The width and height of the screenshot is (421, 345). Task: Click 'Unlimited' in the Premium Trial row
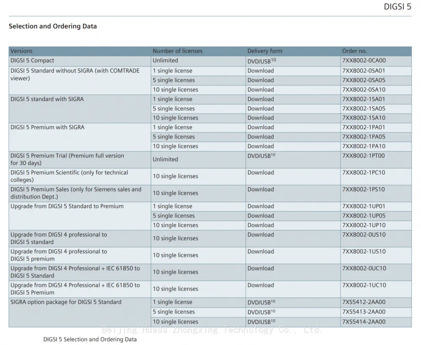pos(165,159)
